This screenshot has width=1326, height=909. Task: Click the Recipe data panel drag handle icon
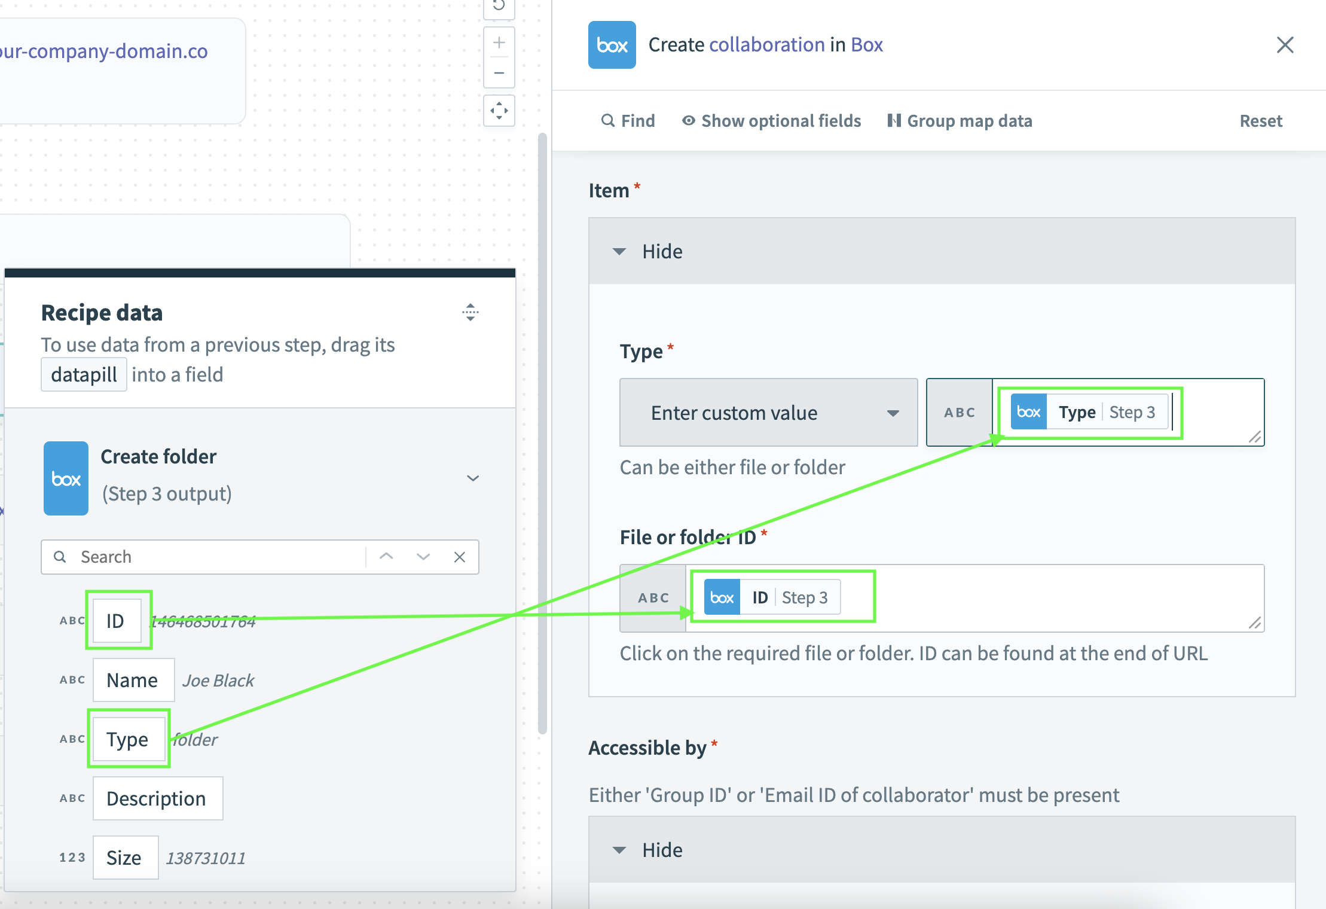point(470,312)
